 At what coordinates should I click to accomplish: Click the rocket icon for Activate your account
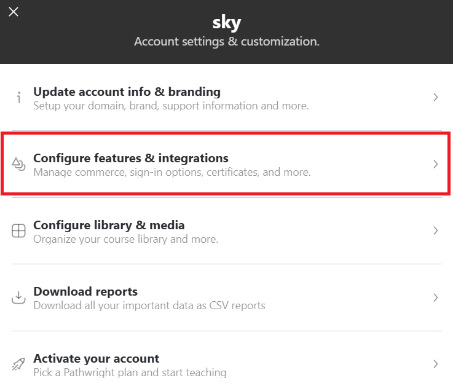pyautogui.click(x=18, y=364)
